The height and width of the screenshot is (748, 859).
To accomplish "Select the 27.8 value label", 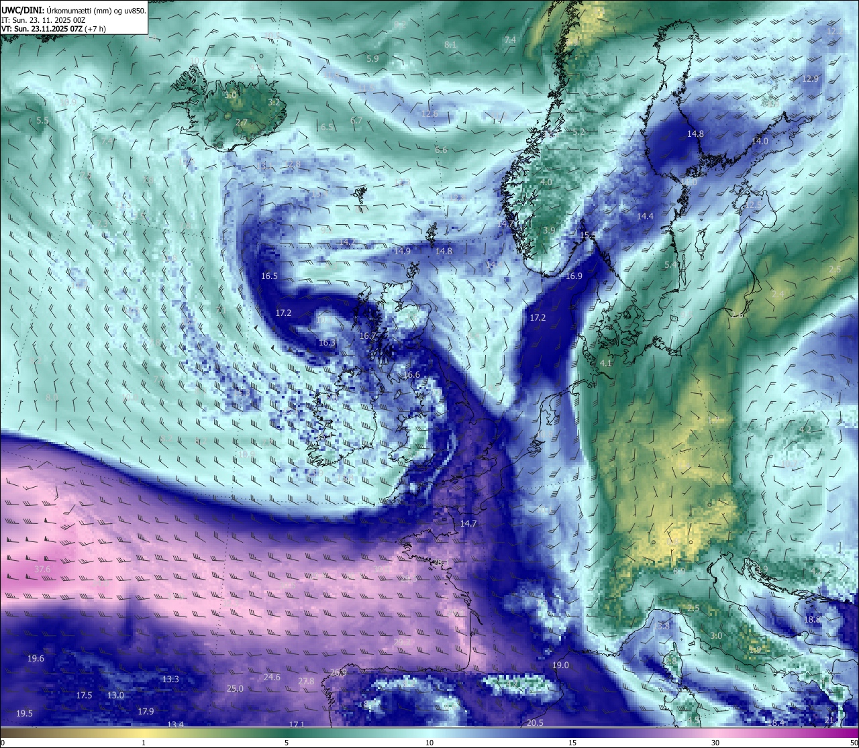I will pyautogui.click(x=306, y=682).
